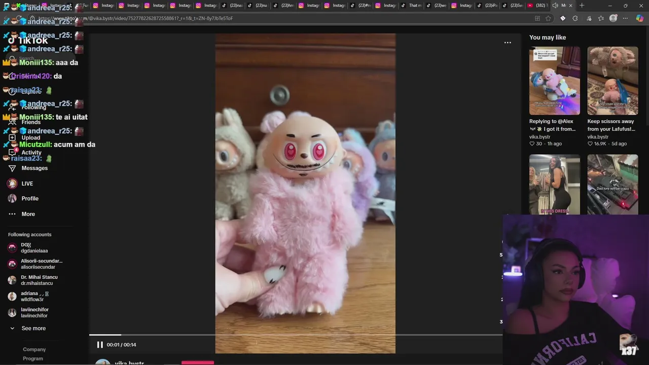Switch to the '(23)iPa' TikTok tab

[487, 6]
